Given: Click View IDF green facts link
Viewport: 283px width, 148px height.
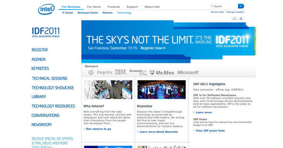Looking at the screenshot, I should 210,131.
